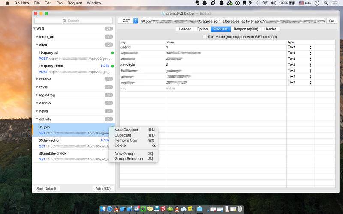The image size is (343, 214).
Task: Select the Header tab left of Option
Action: 184,29
